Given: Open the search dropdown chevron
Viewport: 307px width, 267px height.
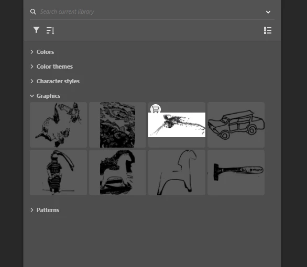Looking at the screenshot, I should coord(268,12).
